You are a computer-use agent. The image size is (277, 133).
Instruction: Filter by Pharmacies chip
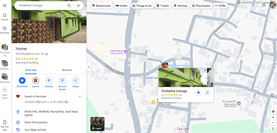[201, 6]
